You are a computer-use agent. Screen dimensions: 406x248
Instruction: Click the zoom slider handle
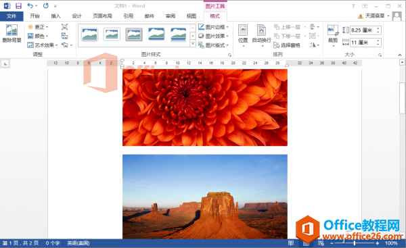tap(354, 243)
